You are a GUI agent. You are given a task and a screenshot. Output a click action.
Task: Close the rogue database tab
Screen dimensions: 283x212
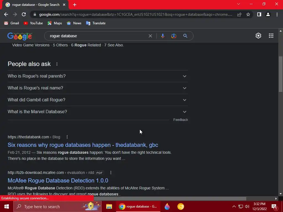coord(64,5)
